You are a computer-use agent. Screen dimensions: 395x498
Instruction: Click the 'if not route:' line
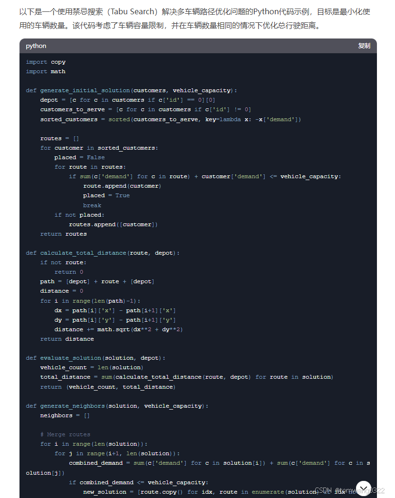[x=63, y=263]
